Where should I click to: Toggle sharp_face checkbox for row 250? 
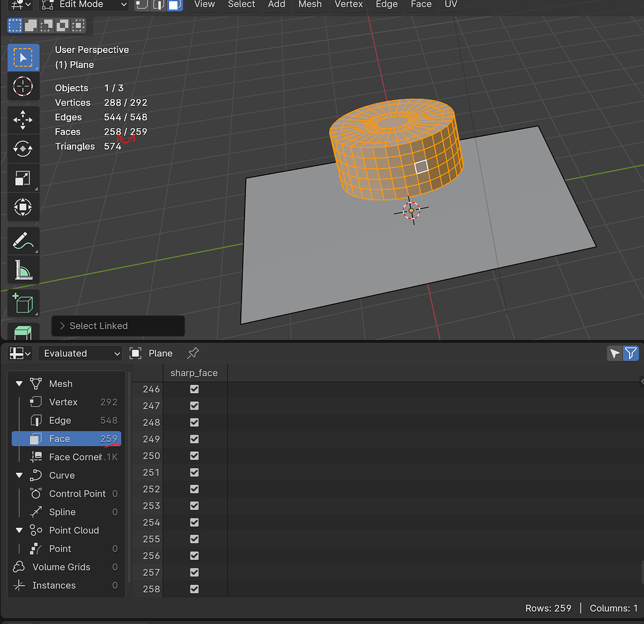pyautogui.click(x=194, y=456)
